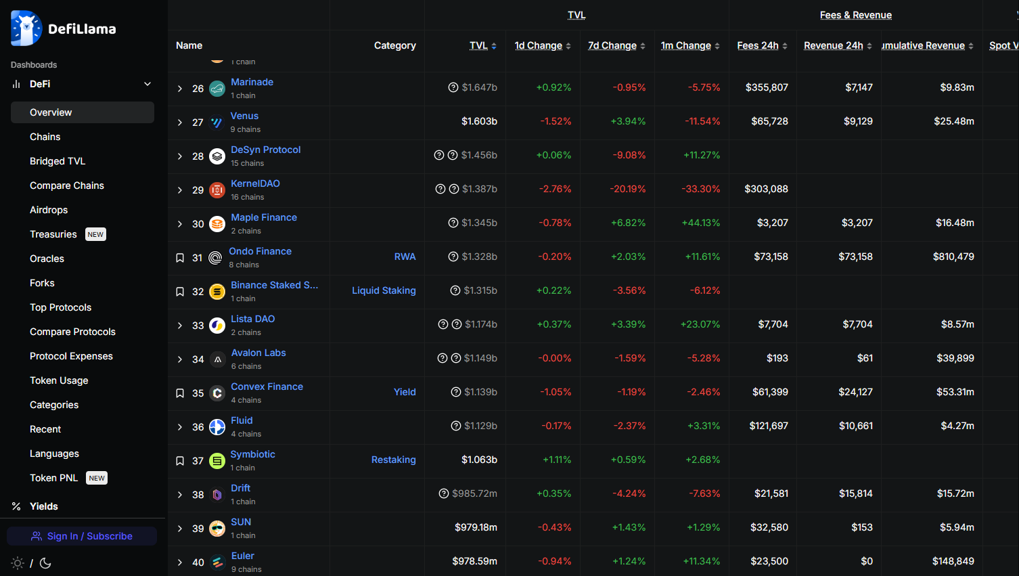Sort by 1m Change column
This screenshot has width=1019, height=576.
tap(690, 45)
